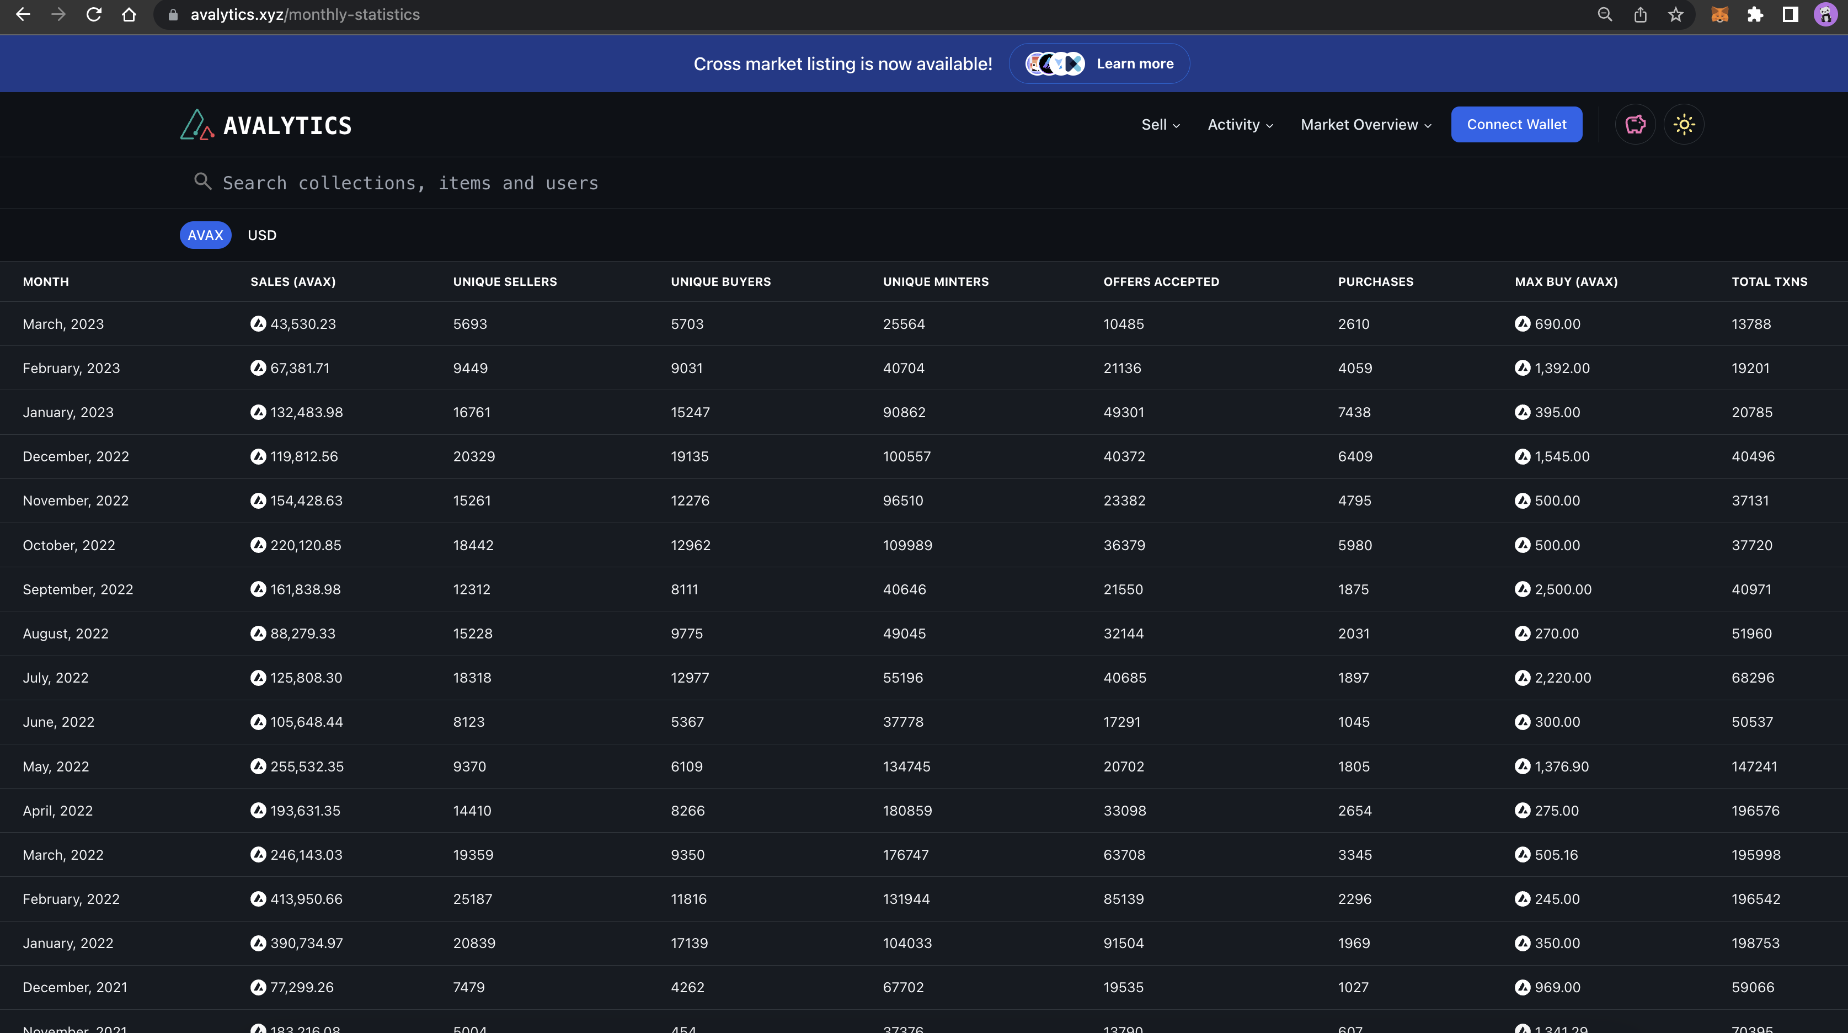Expand Market Overview menu
Image resolution: width=1848 pixels, height=1033 pixels.
(1365, 125)
